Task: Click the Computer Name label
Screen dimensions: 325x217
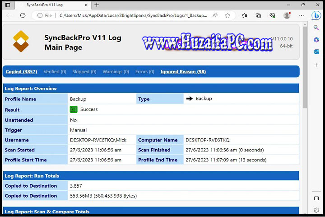Action: pyautogui.click(x=158, y=140)
